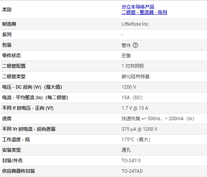The width and height of the screenshot is (207, 177).
Task: Click the 包装 row label
Action: point(7,45)
